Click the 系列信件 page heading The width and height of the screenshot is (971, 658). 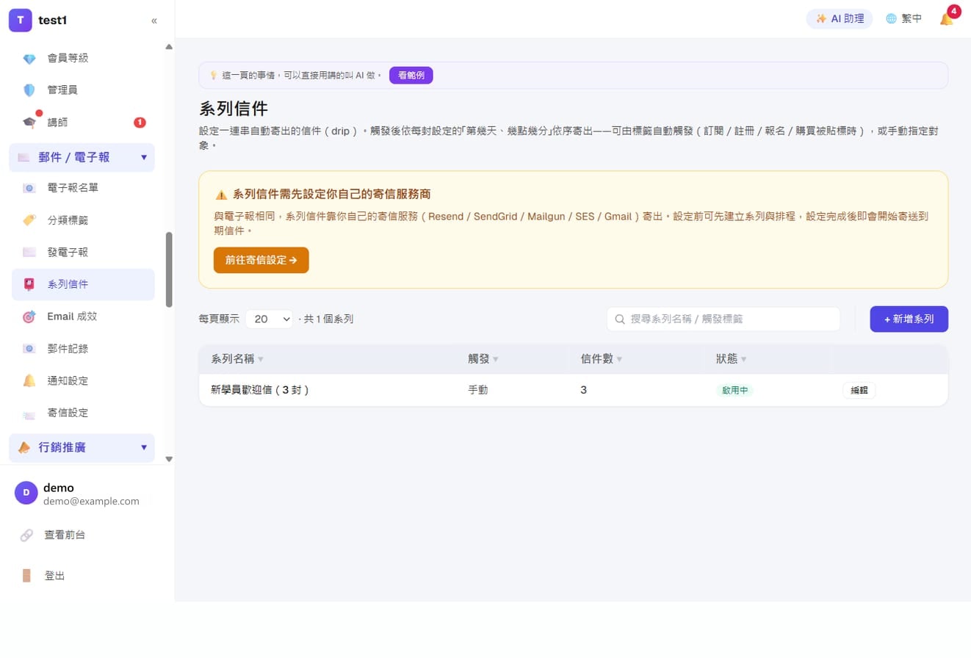tap(234, 109)
